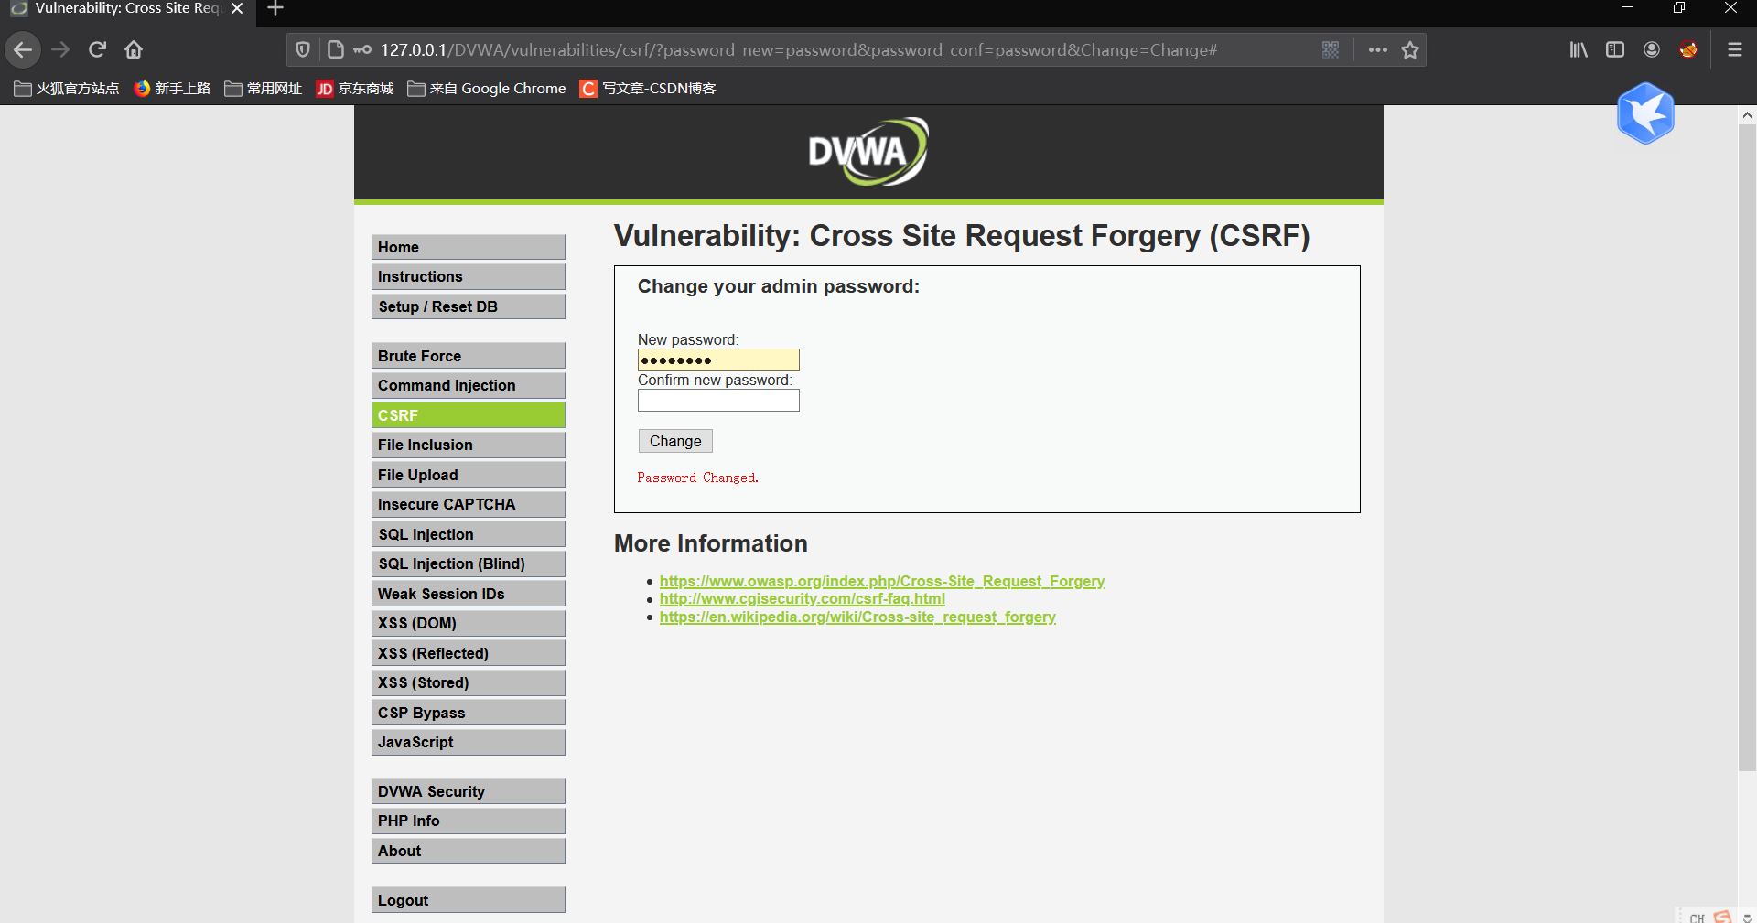The image size is (1757, 923).
Task: Go back to the previous page
Action: [23, 49]
